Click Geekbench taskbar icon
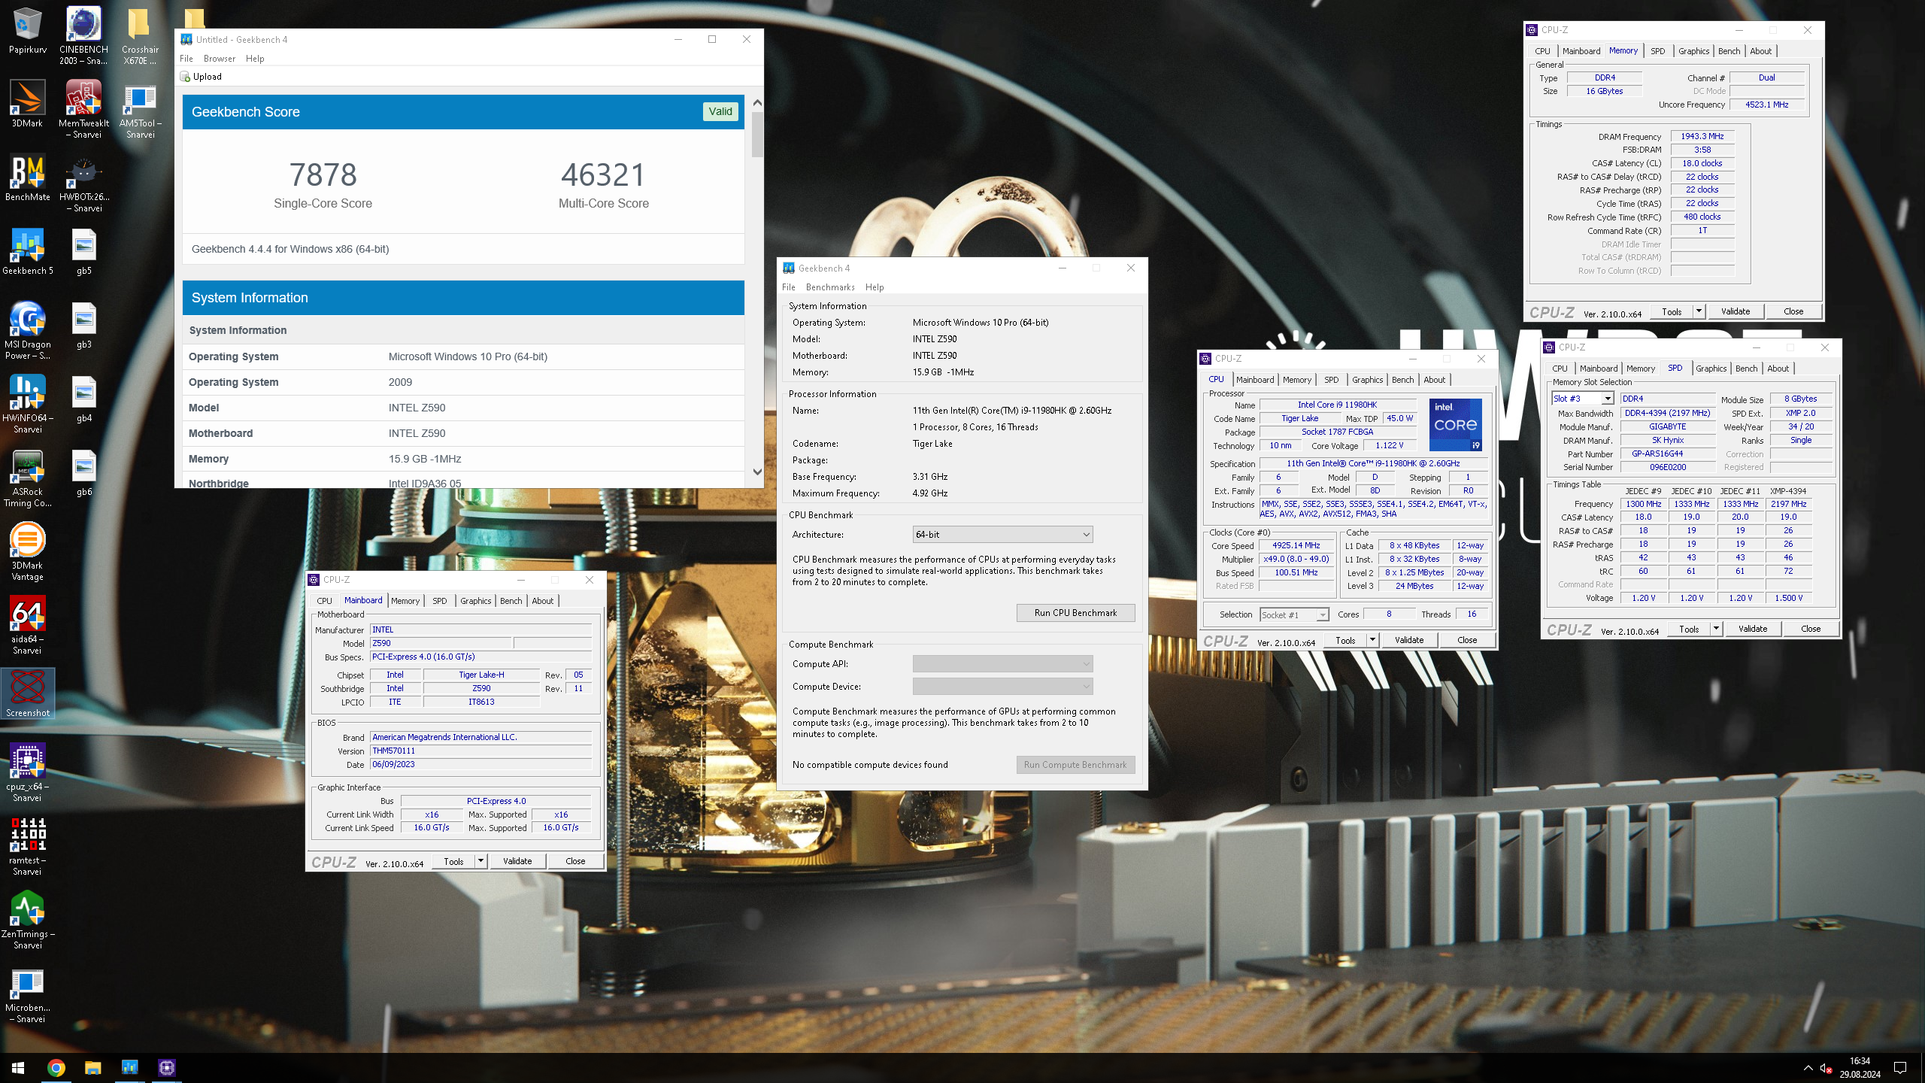The width and height of the screenshot is (1925, 1083). pos(129,1067)
